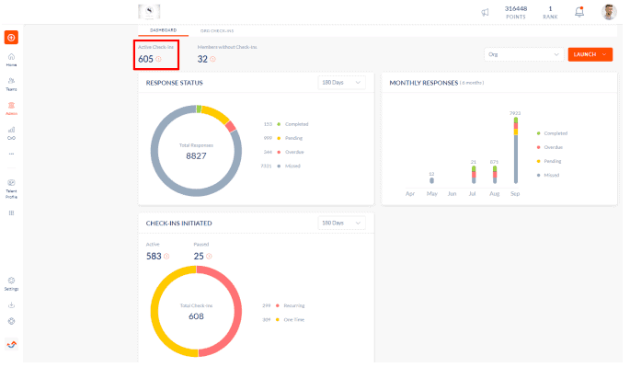Click the orange plus create button

point(11,38)
